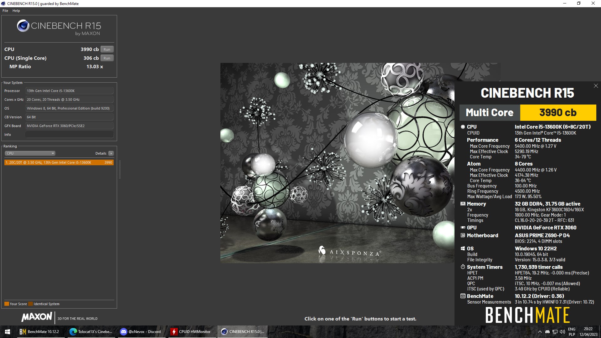Click the 13.03 x MP Ratio value
The image size is (601, 338).
pyautogui.click(x=95, y=67)
